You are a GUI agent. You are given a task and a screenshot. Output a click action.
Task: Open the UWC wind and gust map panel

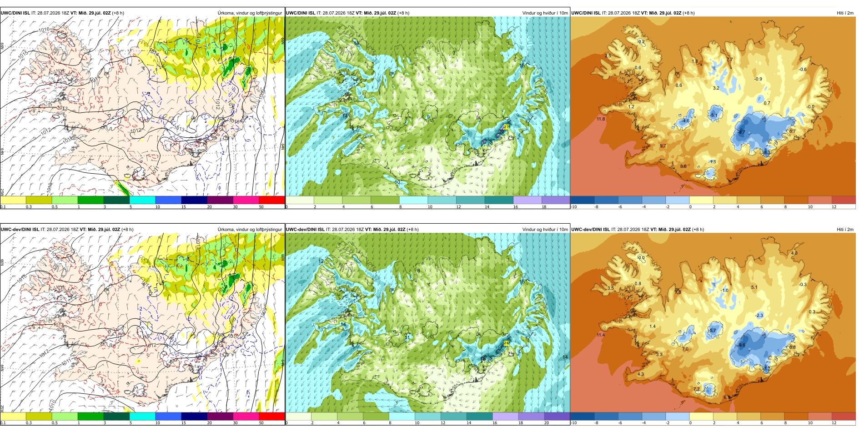[427, 106]
